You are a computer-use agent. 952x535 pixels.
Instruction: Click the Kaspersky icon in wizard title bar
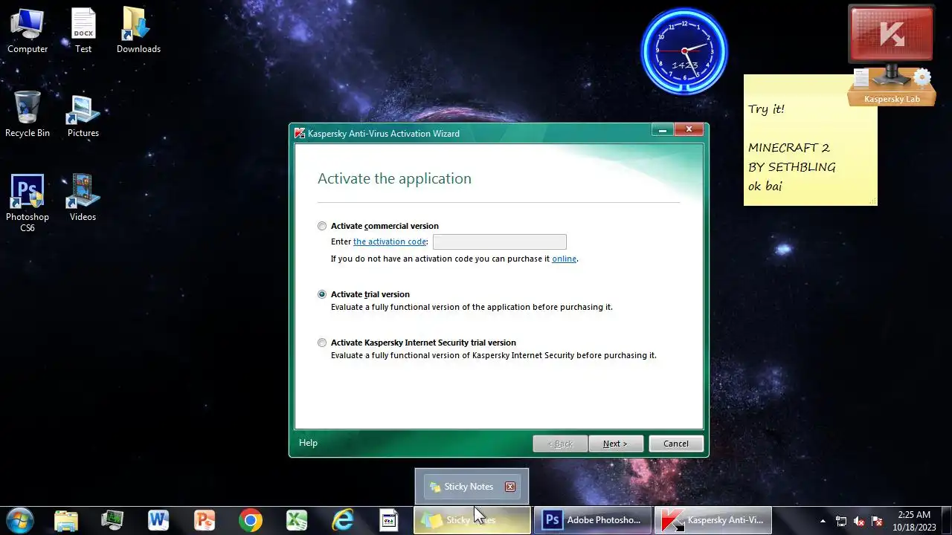[300, 134]
